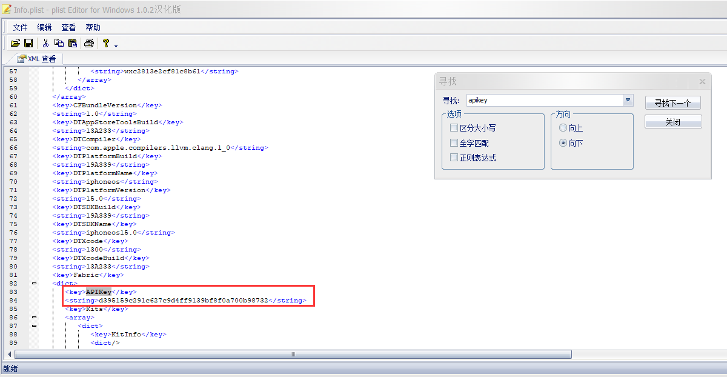This screenshot has width=727, height=377.
Task: Close the find dialog via 关闭 button
Action: click(x=673, y=122)
